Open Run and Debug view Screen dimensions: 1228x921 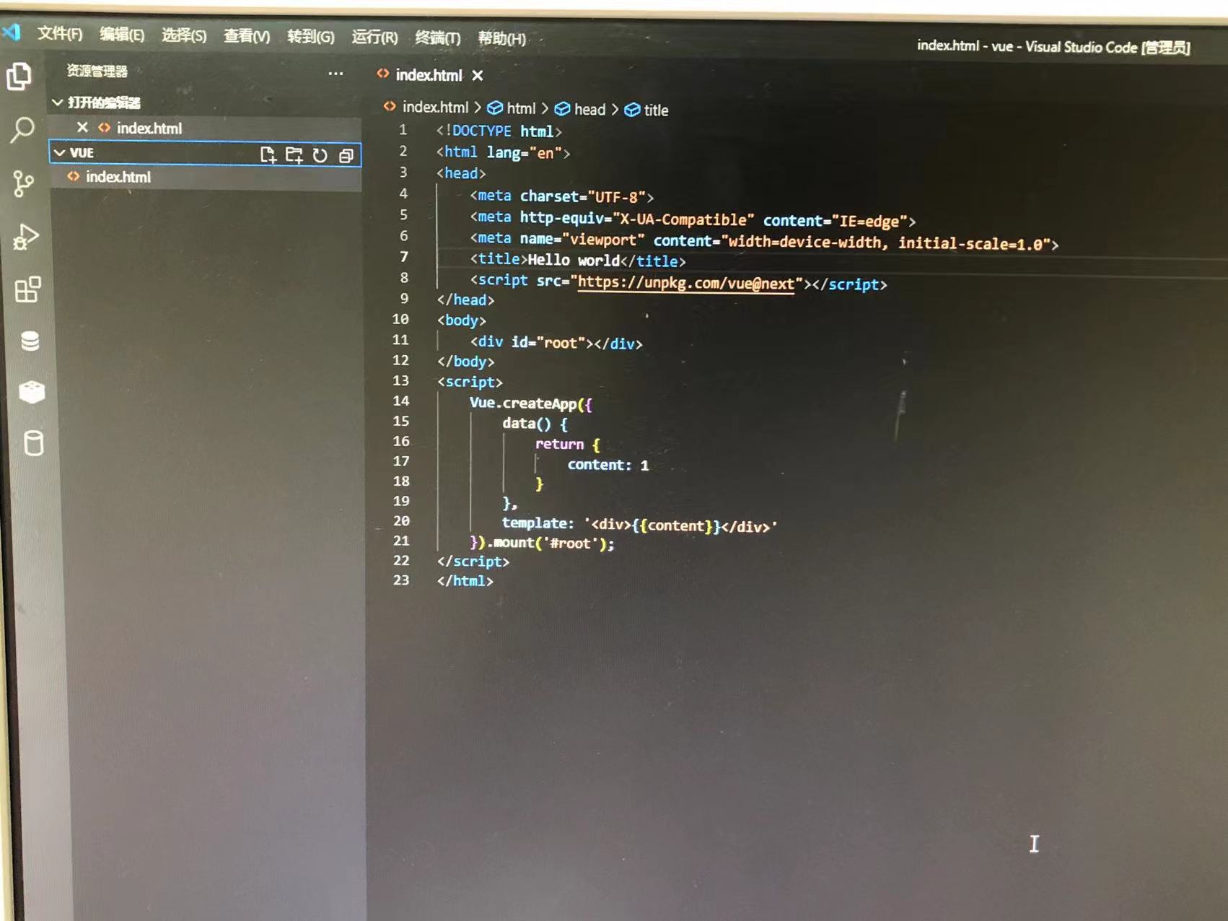(x=26, y=237)
